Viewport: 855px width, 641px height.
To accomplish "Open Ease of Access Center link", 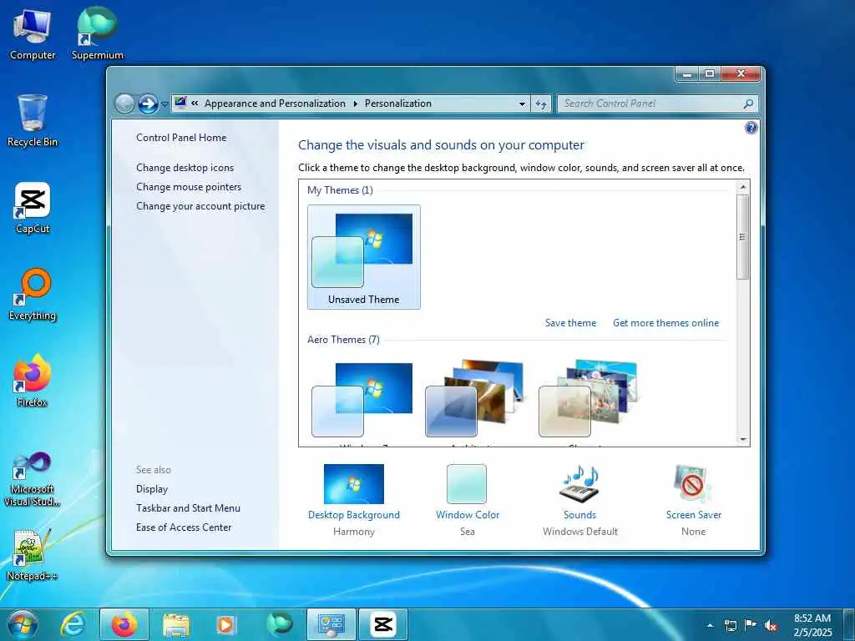I will 184,527.
